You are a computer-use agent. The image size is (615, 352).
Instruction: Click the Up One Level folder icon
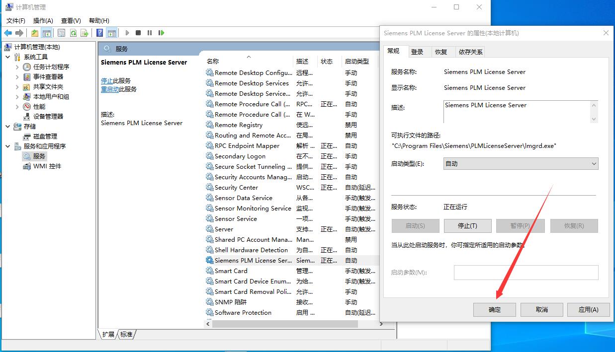34,33
